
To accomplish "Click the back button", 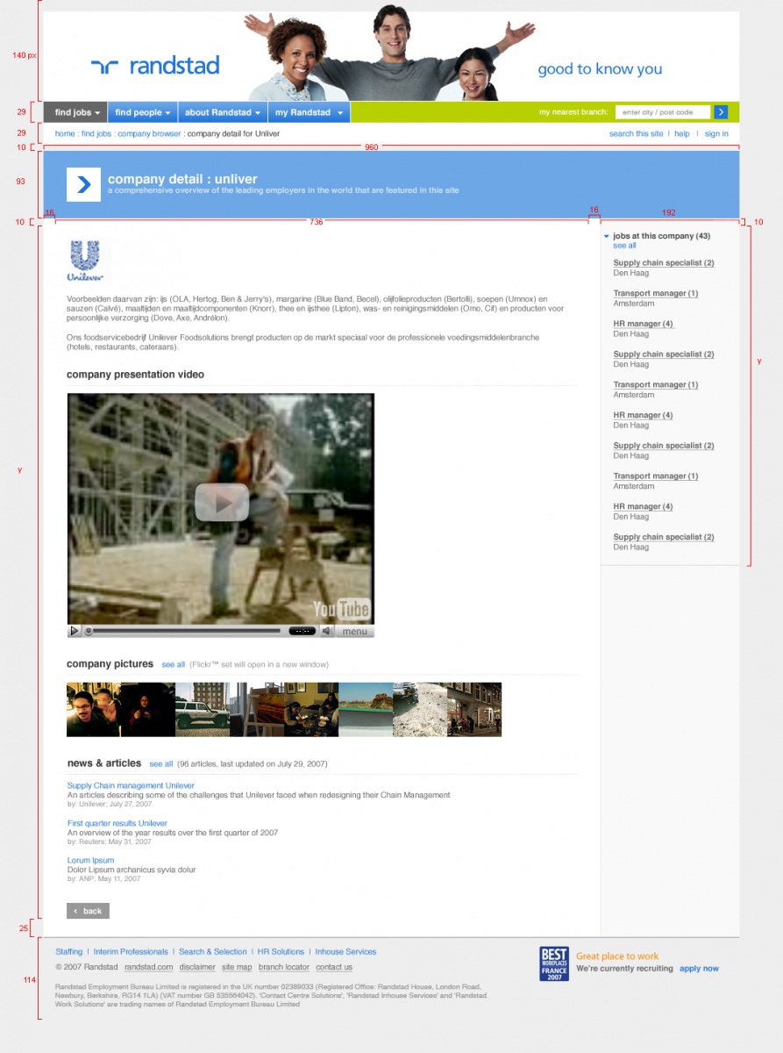I will click(x=88, y=911).
